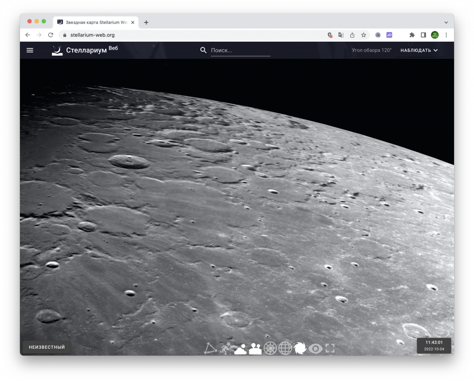Expand the НАБЛЮДАТЬ dropdown menu
474x382 pixels.
point(419,50)
